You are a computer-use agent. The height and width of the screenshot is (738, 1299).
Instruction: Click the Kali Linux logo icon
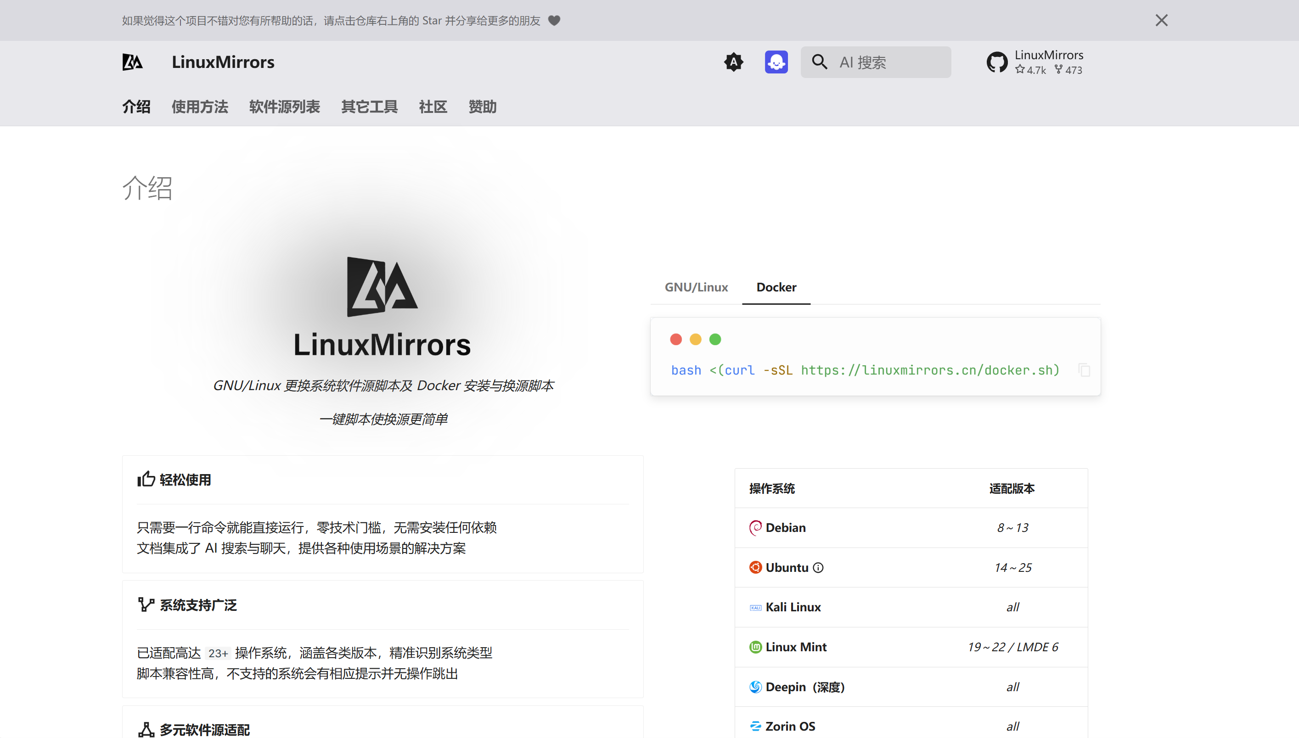click(x=755, y=607)
